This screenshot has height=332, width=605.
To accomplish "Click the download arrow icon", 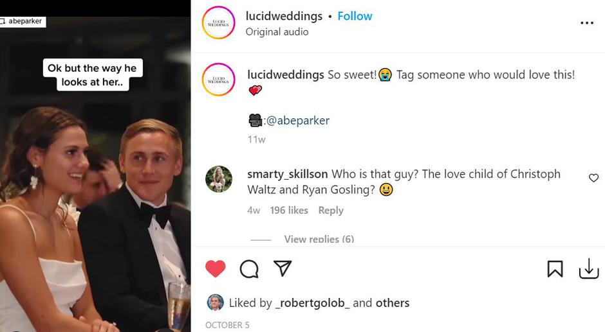I will [588, 269].
